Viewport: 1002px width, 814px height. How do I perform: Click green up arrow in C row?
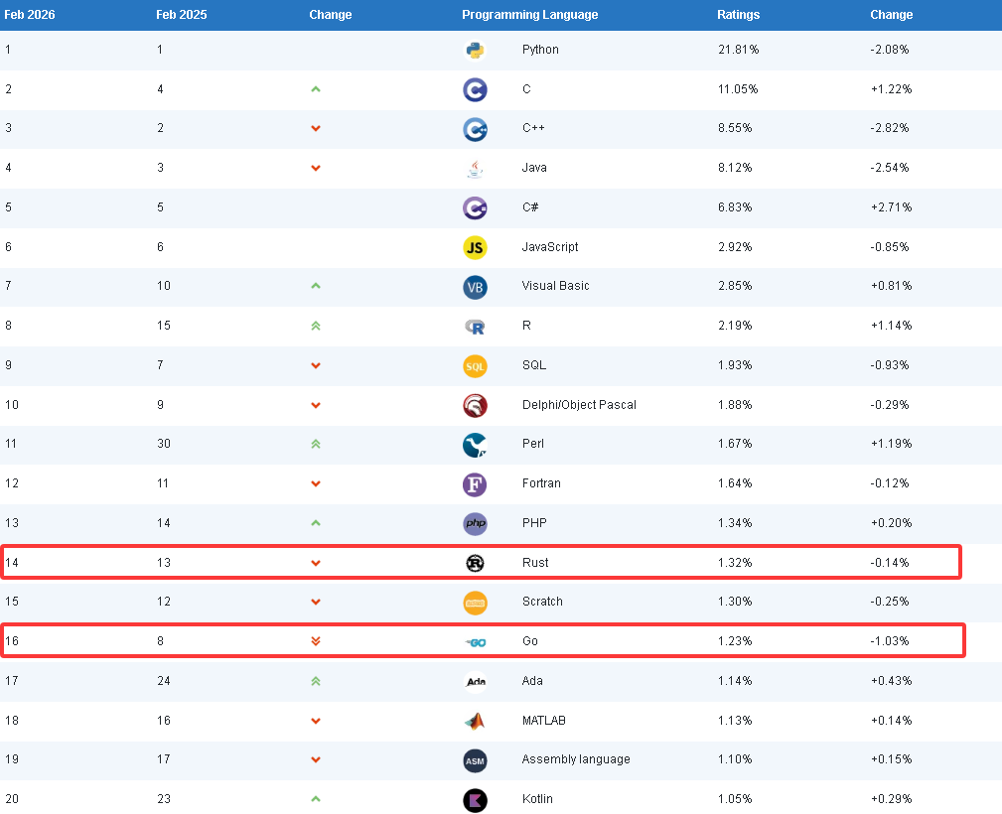315,89
